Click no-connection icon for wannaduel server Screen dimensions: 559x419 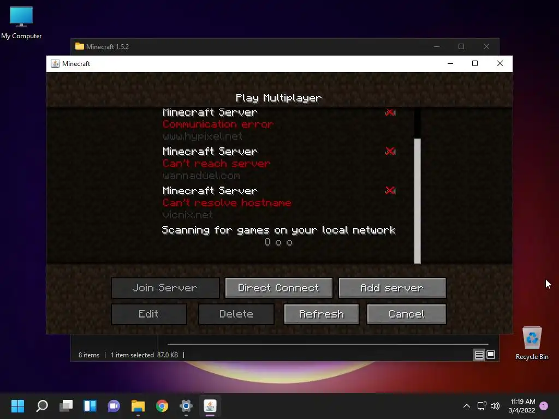390,151
